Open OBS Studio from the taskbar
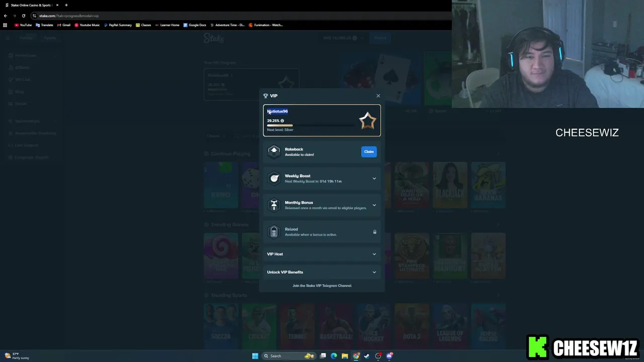The height and width of the screenshot is (362, 644). click(378, 356)
